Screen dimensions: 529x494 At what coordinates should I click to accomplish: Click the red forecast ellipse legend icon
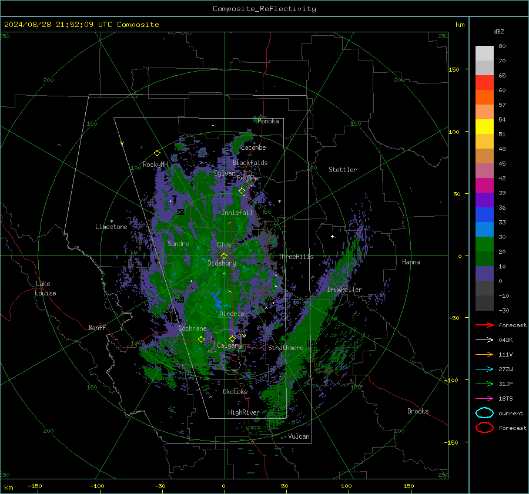point(484,428)
